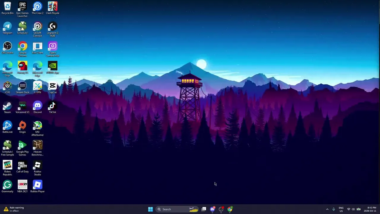
Task: Select the Roblox Studio desktop icon
Action: point(37,168)
